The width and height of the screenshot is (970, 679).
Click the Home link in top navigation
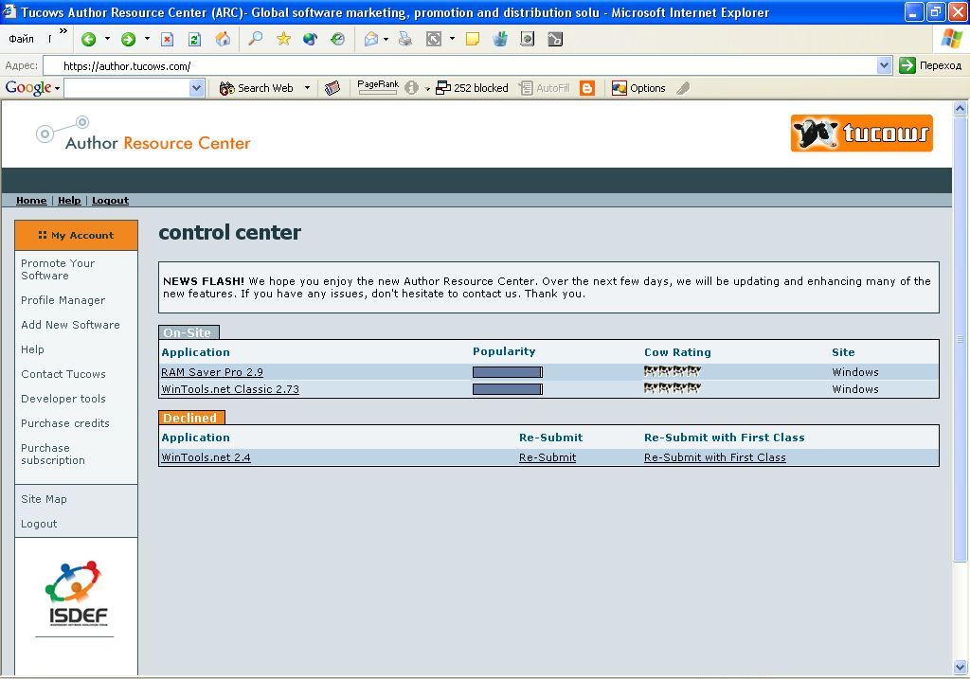(x=31, y=201)
